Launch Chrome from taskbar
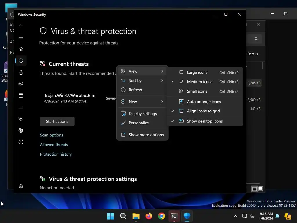 [x=161, y=216]
